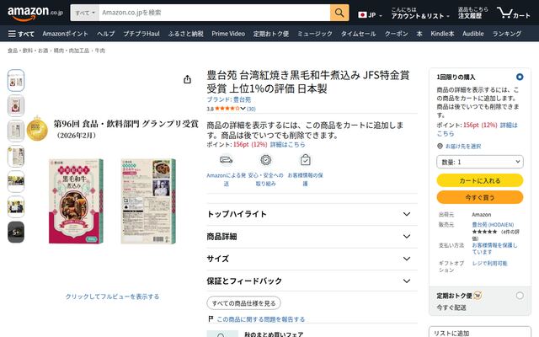Click この商品に関する問題を報告する link
The width and height of the screenshot is (539, 337).
(x=261, y=319)
